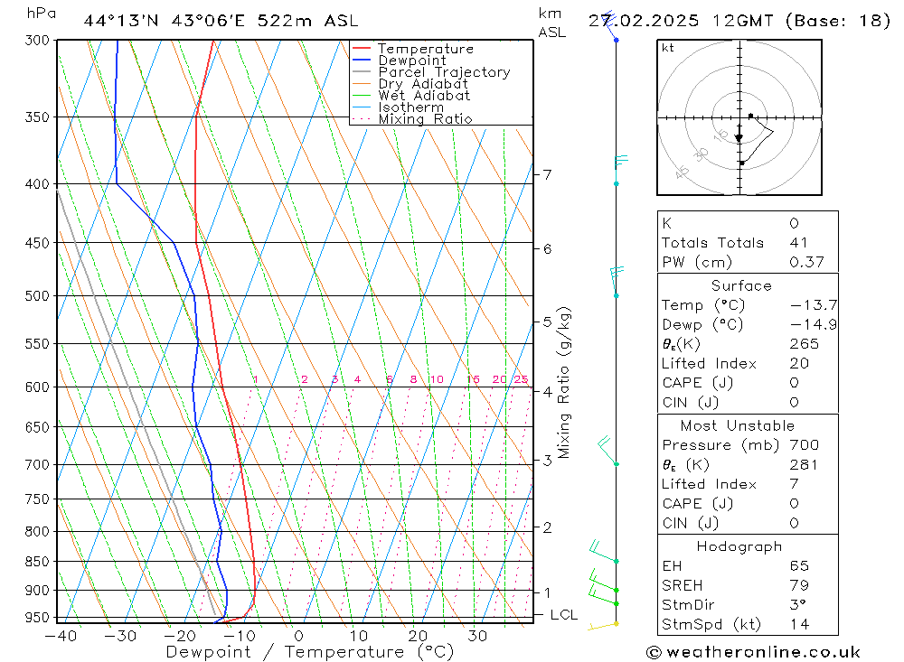This screenshot has height=662, width=904.
Task: Click the green wind barb at 900 hPa
Action: point(604,581)
